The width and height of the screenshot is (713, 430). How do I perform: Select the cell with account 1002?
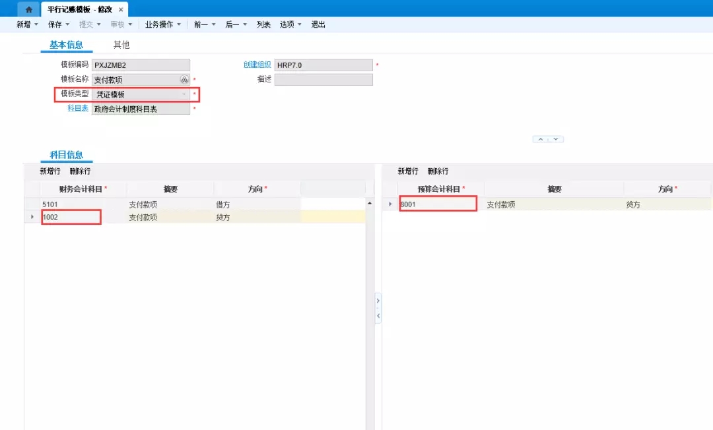tap(83, 217)
